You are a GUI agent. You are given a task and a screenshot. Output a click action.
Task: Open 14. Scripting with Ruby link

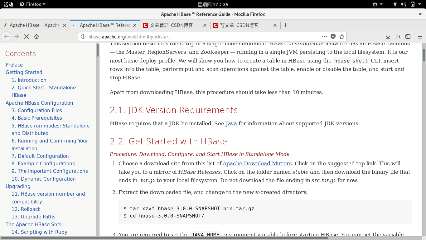tap(40, 232)
